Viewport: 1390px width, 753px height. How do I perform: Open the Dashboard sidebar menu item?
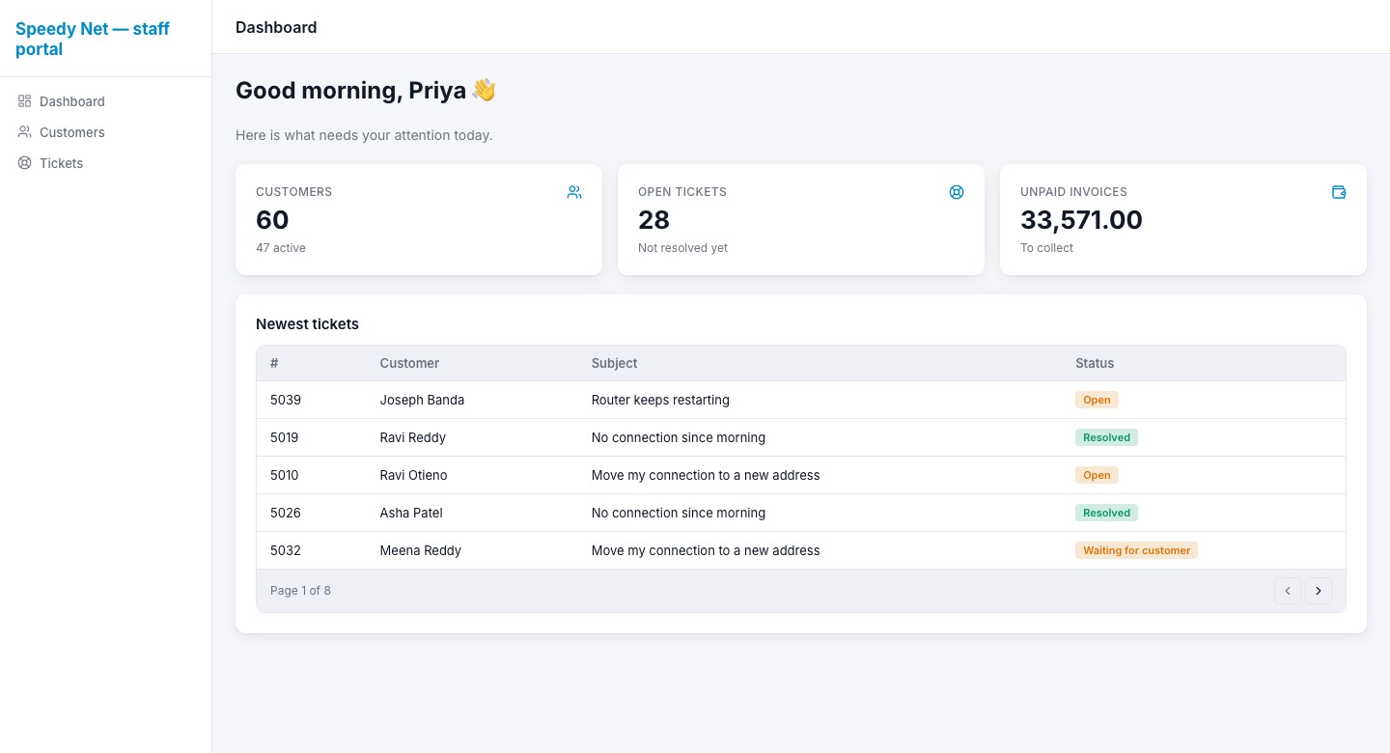tap(105, 101)
